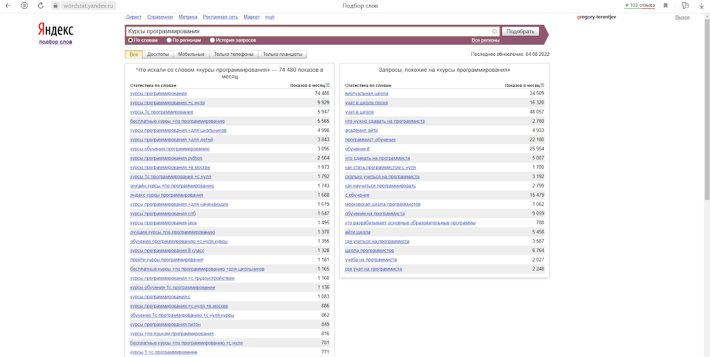Open similar query обучение it
Screen dimensions: 710x357
pos(357,149)
